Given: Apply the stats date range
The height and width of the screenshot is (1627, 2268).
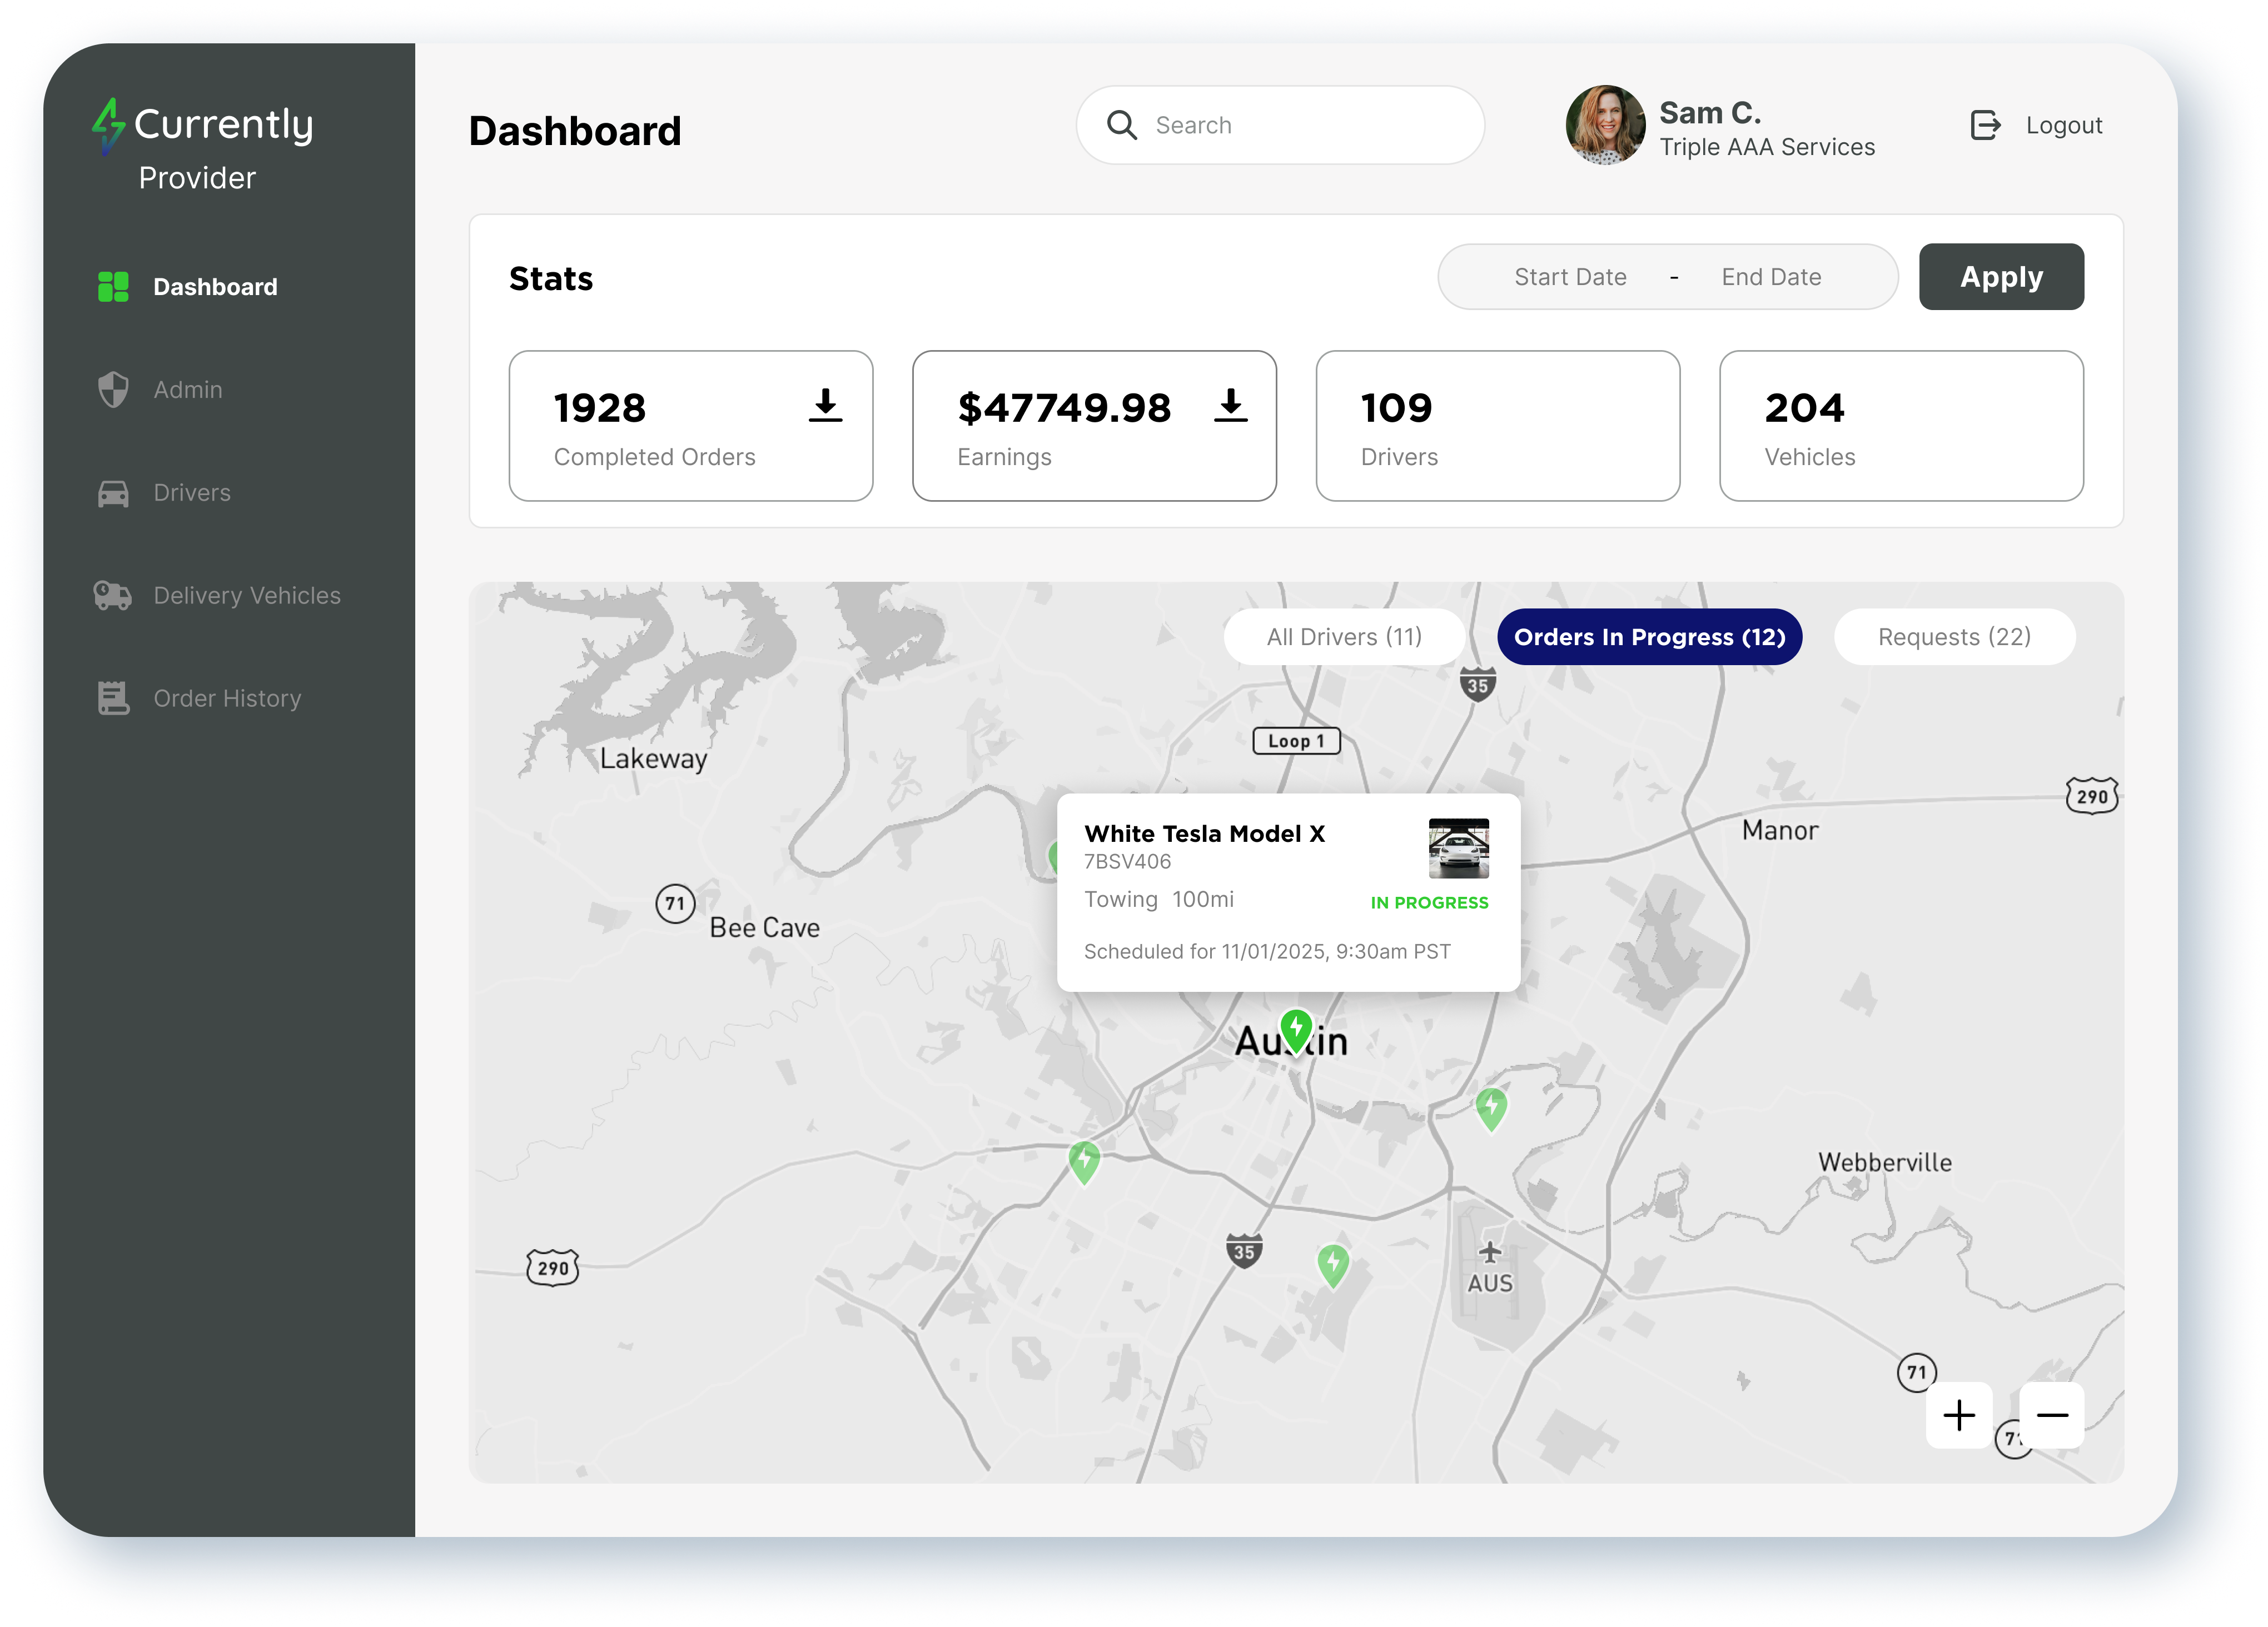Looking at the screenshot, I should click(2001, 277).
